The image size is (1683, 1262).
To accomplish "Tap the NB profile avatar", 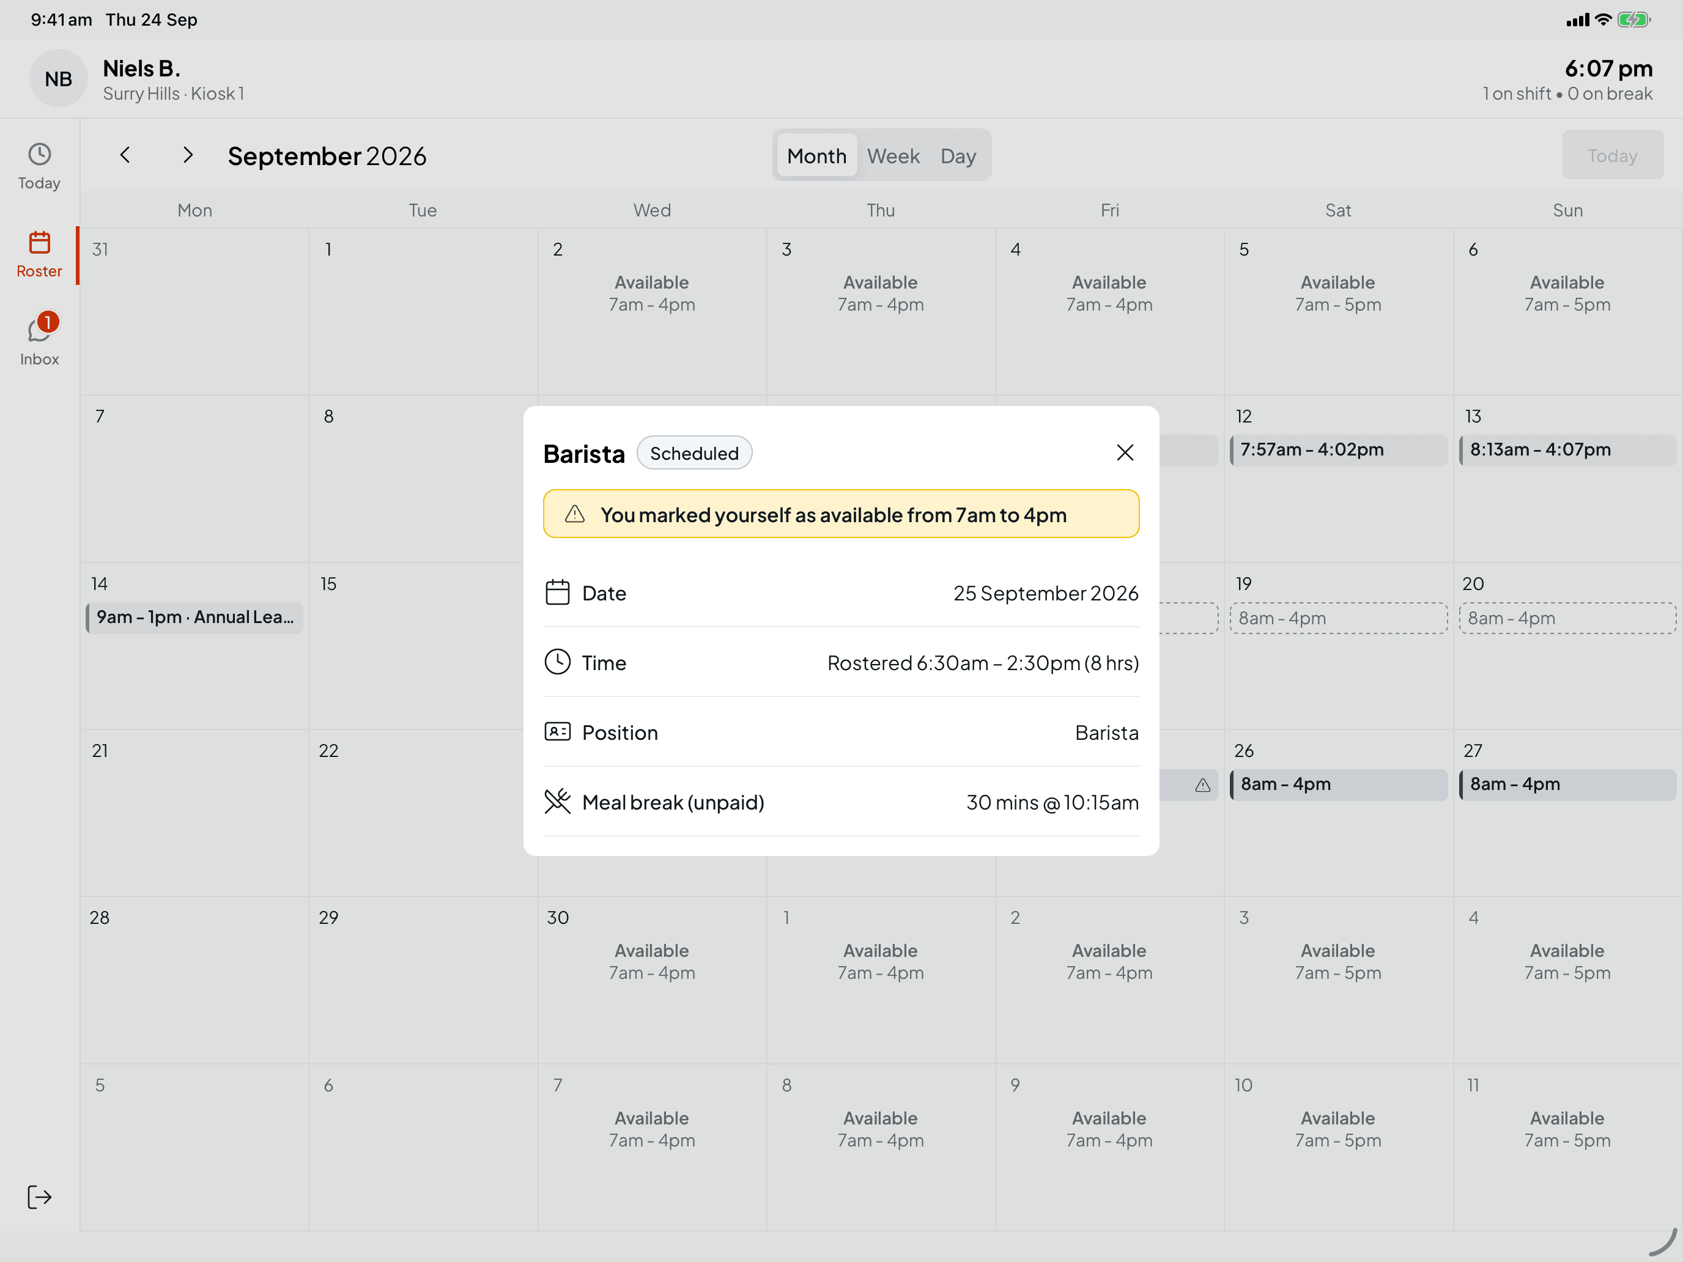I will click(59, 78).
